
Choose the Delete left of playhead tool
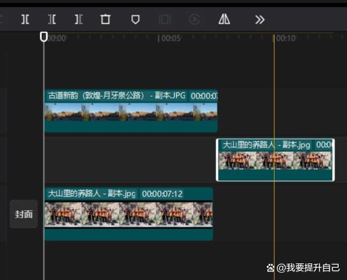[x=52, y=19]
